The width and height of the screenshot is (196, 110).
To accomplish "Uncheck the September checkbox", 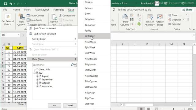I will pyautogui.click(x=40, y=79).
